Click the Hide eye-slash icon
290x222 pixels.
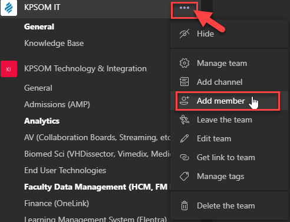pyautogui.click(x=184, y=34)
